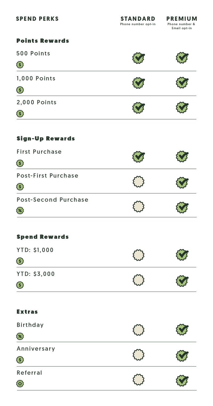Click the Standard checkmark for 500 Points
The width and height of the screenshot is (213, 406).
[x=138, y=58]
